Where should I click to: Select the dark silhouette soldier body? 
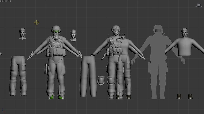coord(157,64)
